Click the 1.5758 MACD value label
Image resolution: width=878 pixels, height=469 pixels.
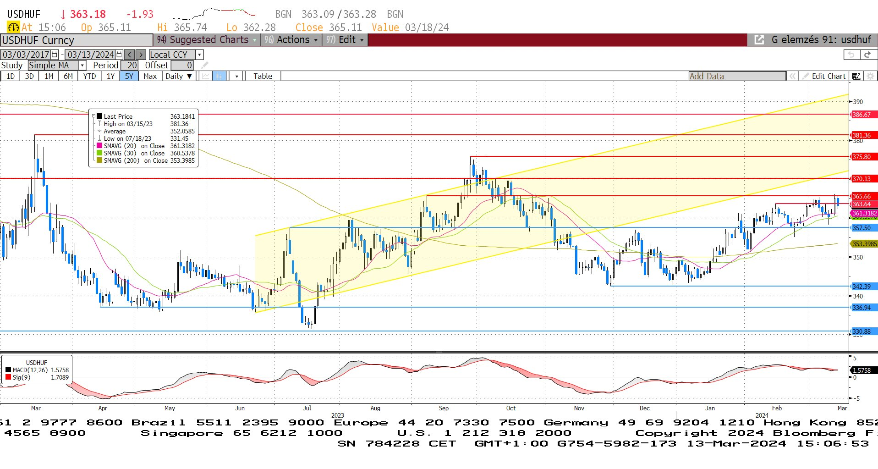tap(863, 370)
